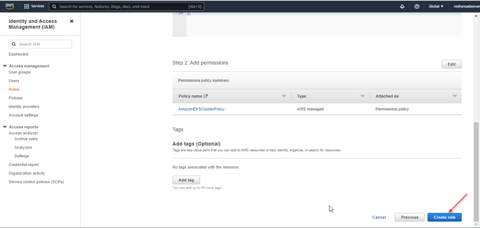480x228 pixels.
Task: Open Identity providers page
Action: [x=24, y=106]
